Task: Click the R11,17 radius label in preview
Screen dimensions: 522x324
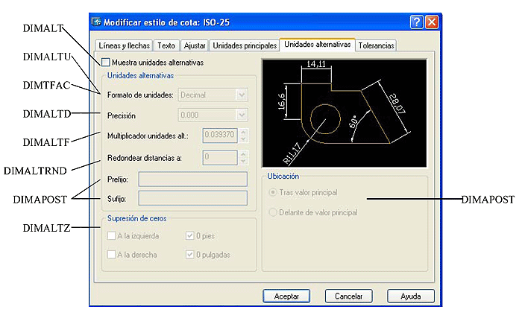Action: click(x=292, y=153)
